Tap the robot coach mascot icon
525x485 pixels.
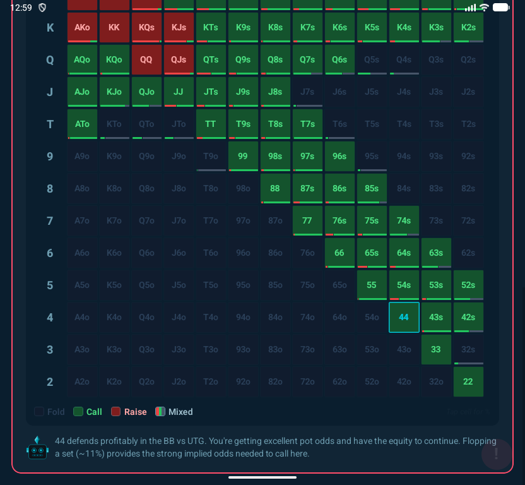(x=37, y=447)
